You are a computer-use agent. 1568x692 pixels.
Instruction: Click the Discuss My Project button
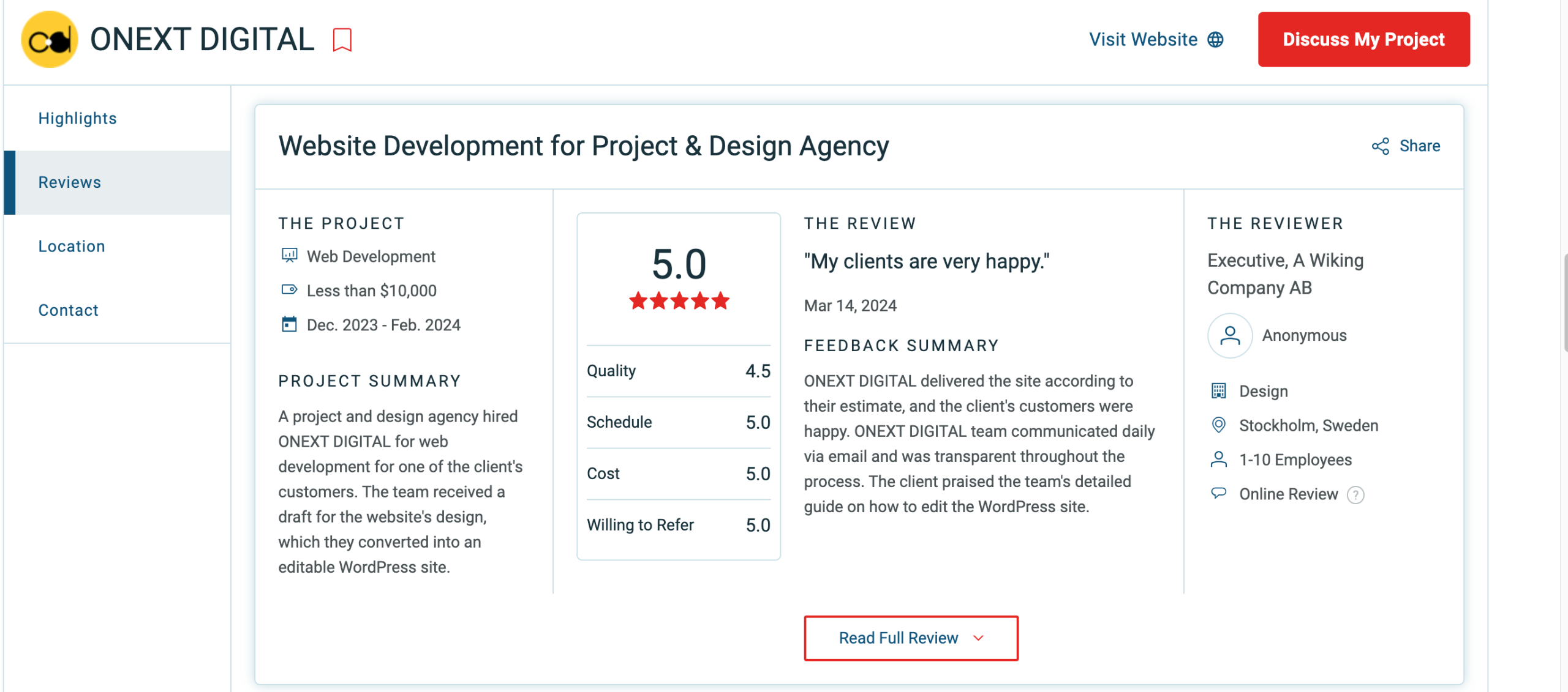tap(1363, 39)
